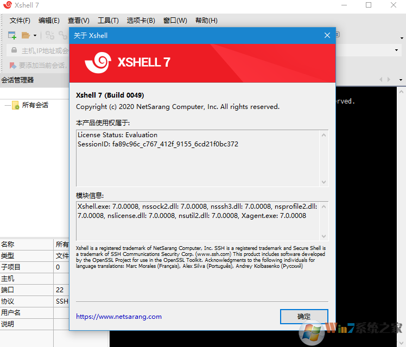
Task: Minimize the Xshell 7 window
Action: click(x=344, y=5)
